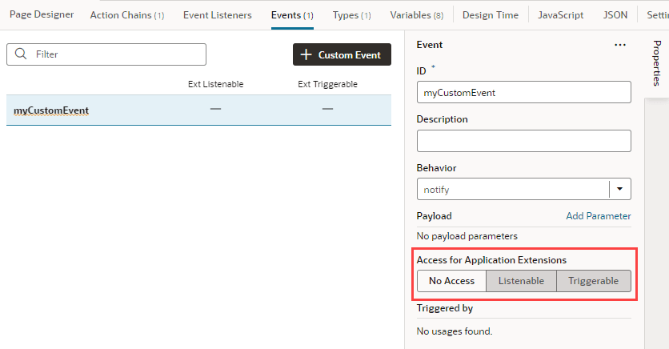The width and height of the screenshot is (669, 349).
Task: Click the search magnifier icon in Filter
Action: pyautogui.click(x=21, y=54)
